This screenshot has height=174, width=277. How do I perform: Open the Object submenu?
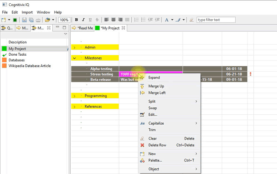click(x=169, y=169)
